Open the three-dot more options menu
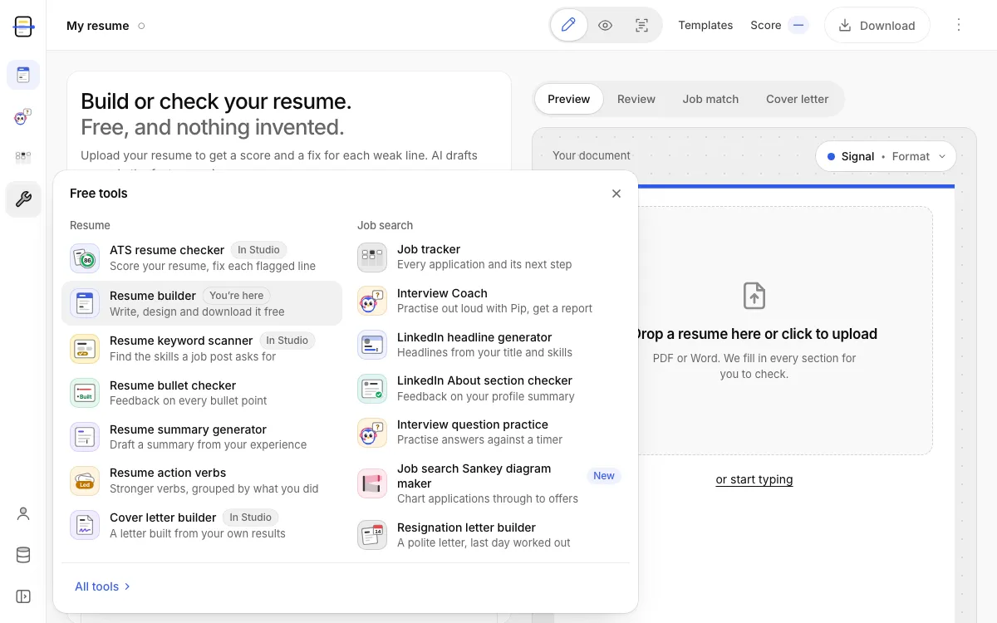This screenshot has width=997, height=623. point(959,25)
